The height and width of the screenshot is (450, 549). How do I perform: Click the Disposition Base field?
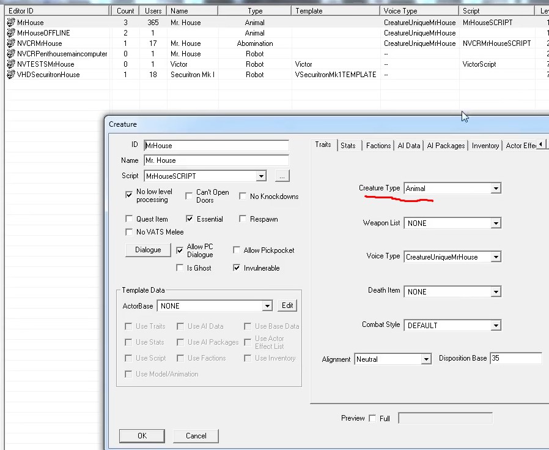pos(516,358)
